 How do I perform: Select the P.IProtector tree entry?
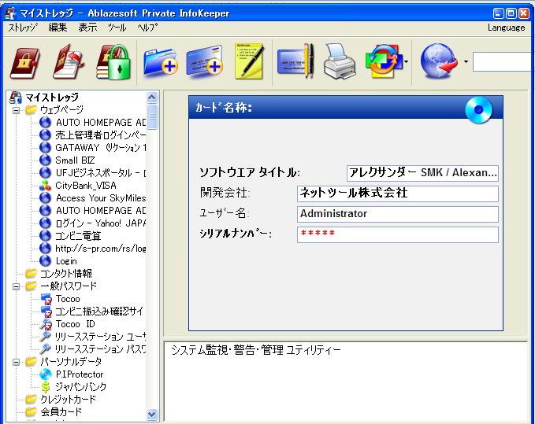point(79,374)
